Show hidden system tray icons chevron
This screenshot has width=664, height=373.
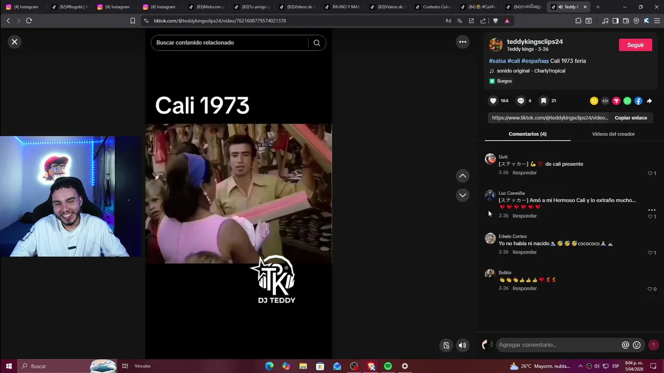coord(580,366)
